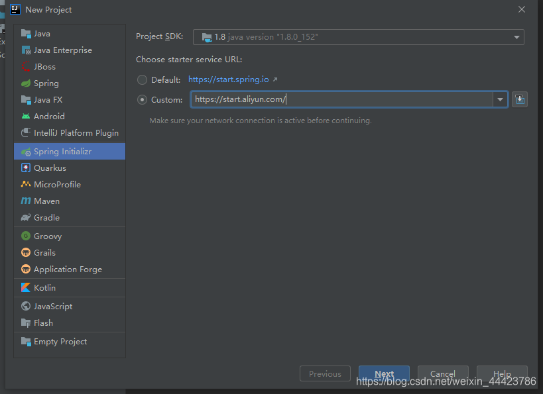Click the Previous button
This screenshot has width=543, height=394.
(325, 373)
